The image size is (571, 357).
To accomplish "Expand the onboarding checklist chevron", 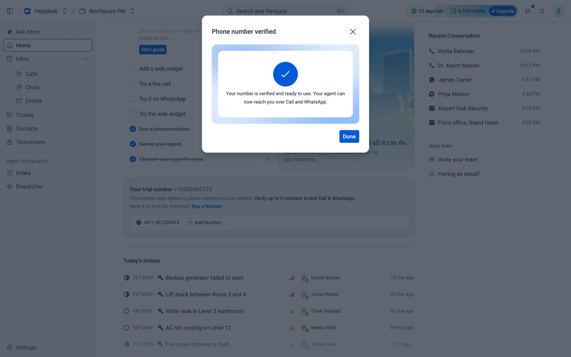I will click(x=268, y=159).
